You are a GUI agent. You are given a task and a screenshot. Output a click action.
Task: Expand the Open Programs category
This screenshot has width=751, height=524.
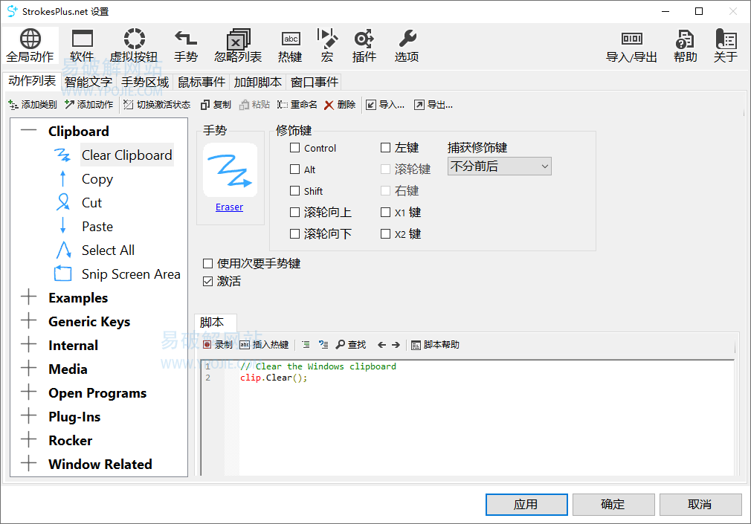click(29, 392)
